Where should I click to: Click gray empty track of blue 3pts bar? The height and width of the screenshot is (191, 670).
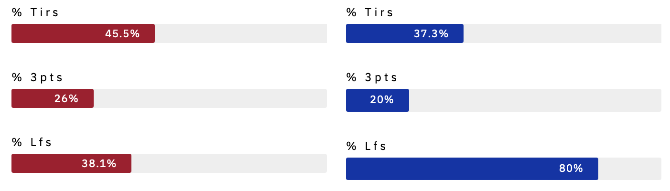coord(535,100)
